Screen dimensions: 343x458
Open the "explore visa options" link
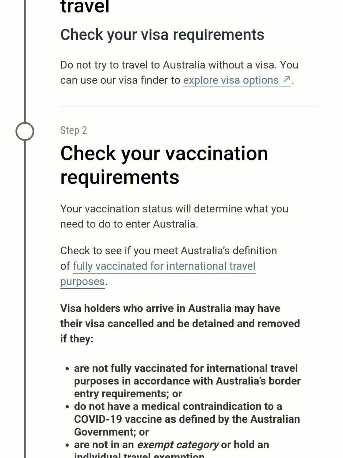click(231, 80)
